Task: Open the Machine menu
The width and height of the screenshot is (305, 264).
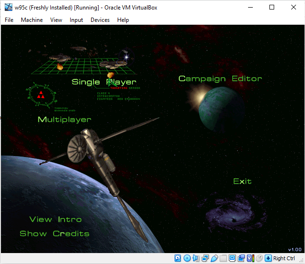Action: coord(32,20)
